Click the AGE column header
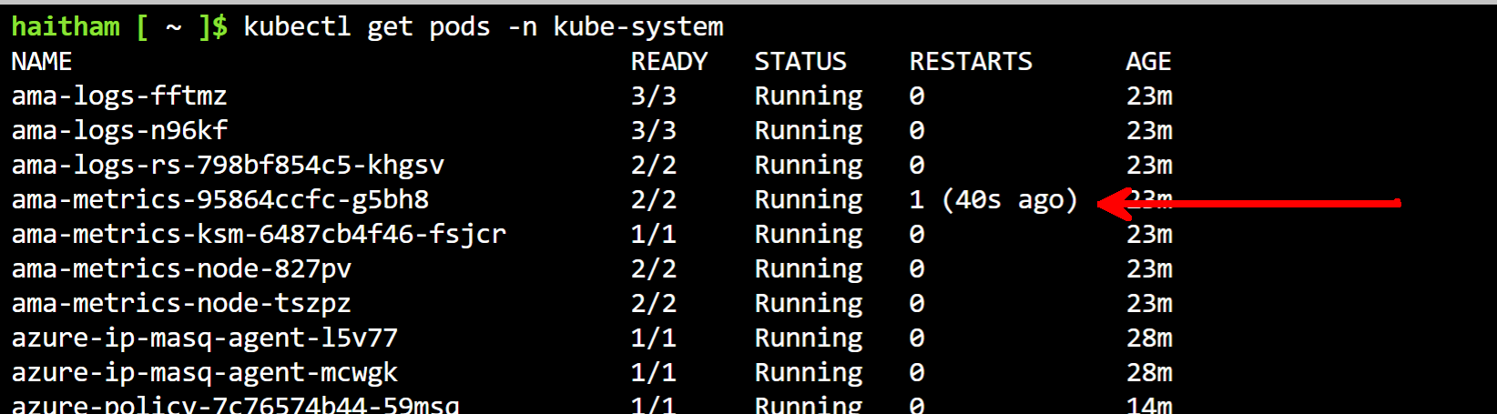 coord(1147,62)
